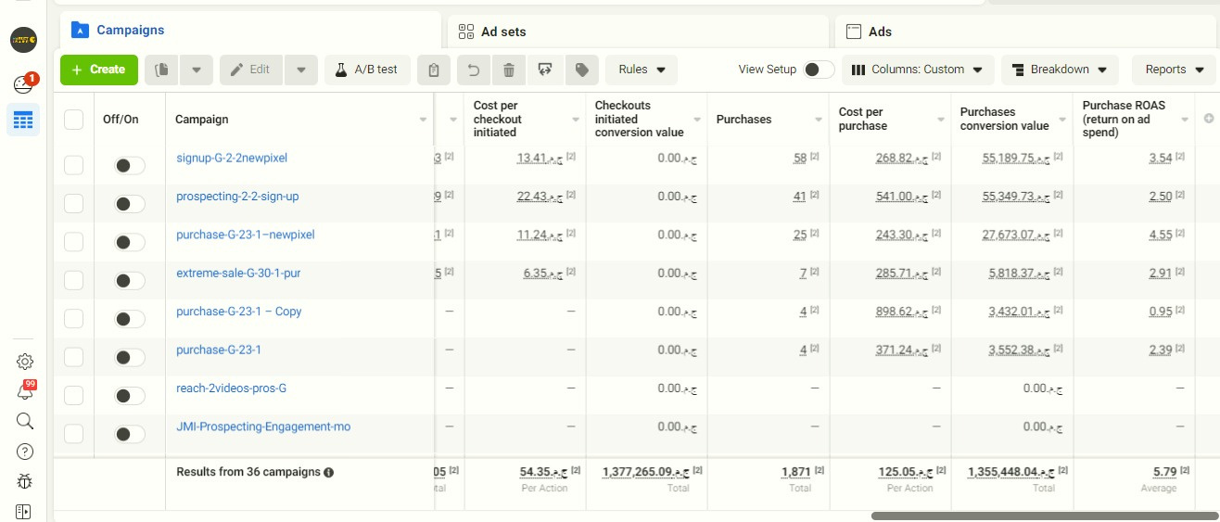Click the info icon beside Results from 36 campaigns

point(328,472)
